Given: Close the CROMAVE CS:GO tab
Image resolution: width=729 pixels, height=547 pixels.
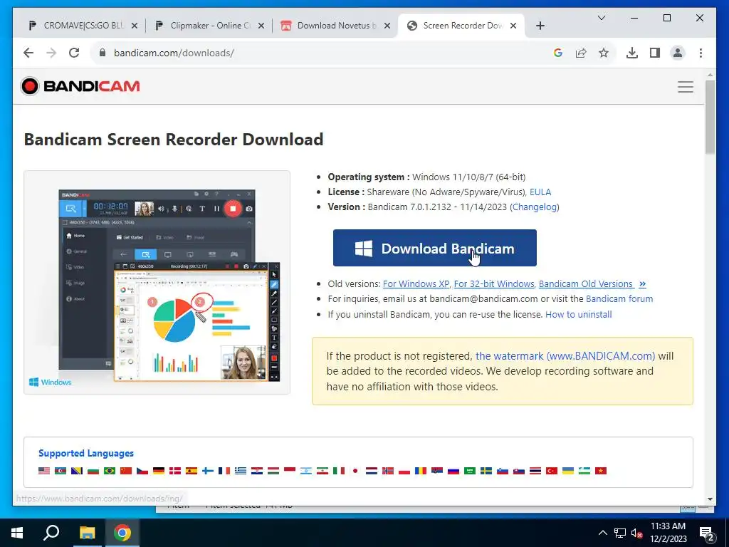Looking at the screenshot, I should click(x=135, y=26).
